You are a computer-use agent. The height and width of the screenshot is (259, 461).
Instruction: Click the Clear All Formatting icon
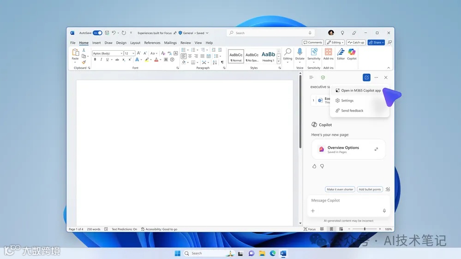(x=163, y=53)
